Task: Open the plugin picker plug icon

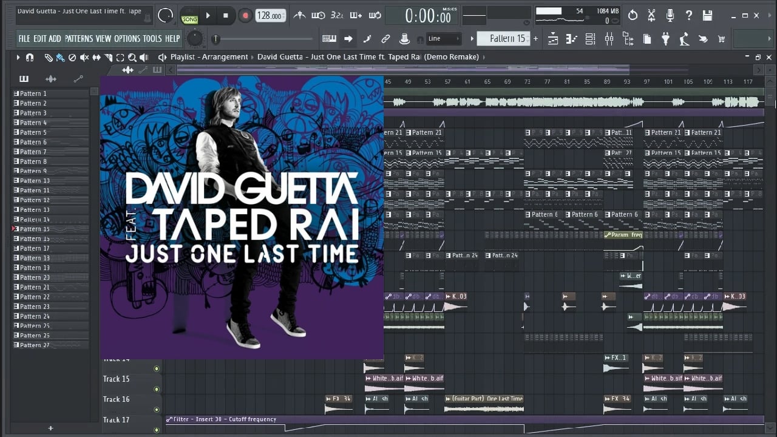Action: (x=666, y=39)
